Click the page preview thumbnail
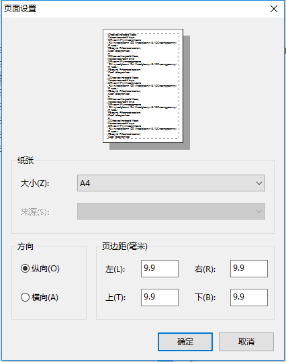The width and height of the screenshot is (286, 362). tap(143, 86)
